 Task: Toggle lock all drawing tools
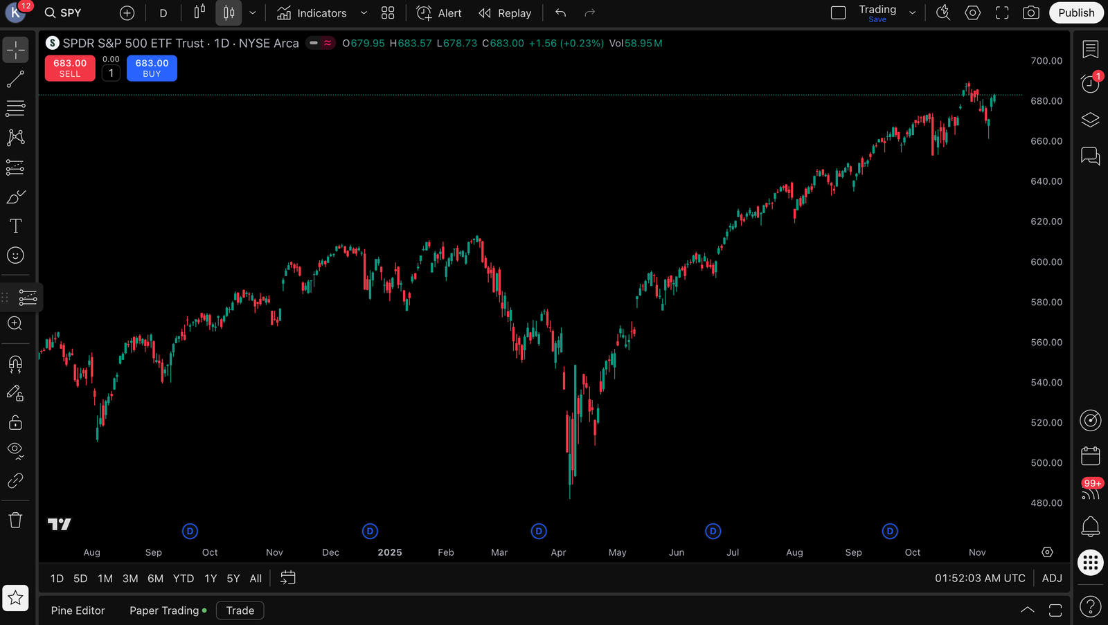tap(15, 422)
